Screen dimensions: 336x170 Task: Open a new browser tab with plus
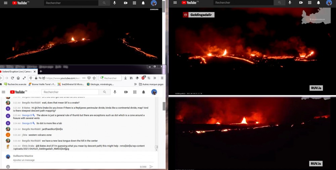tap(41, 71)
